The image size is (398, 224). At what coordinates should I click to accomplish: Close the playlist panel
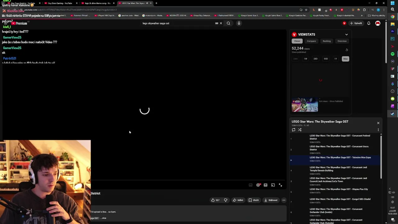(378, 123)
